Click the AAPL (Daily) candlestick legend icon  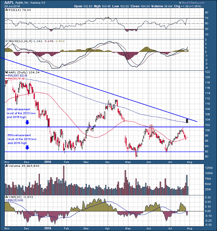[x=6, y=72]
